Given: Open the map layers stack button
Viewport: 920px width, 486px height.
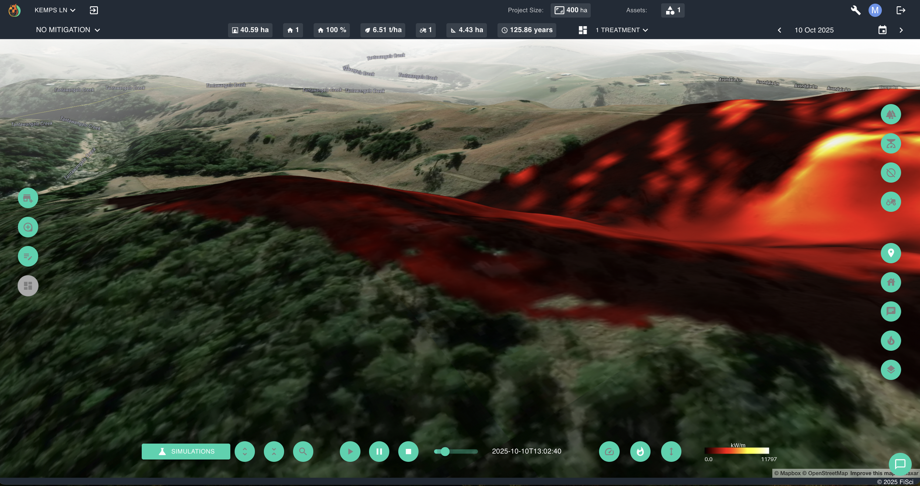Looking at the screenshot, I should click(891, 369).
